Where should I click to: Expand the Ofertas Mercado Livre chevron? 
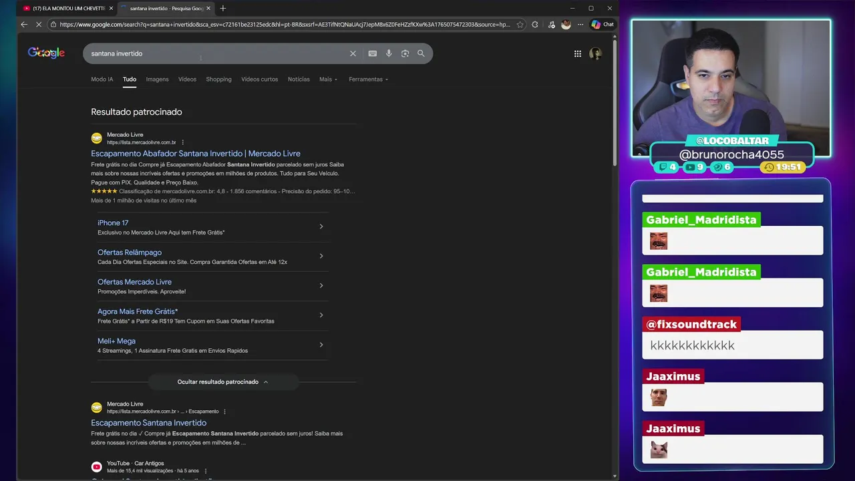(x=321, y=285)
